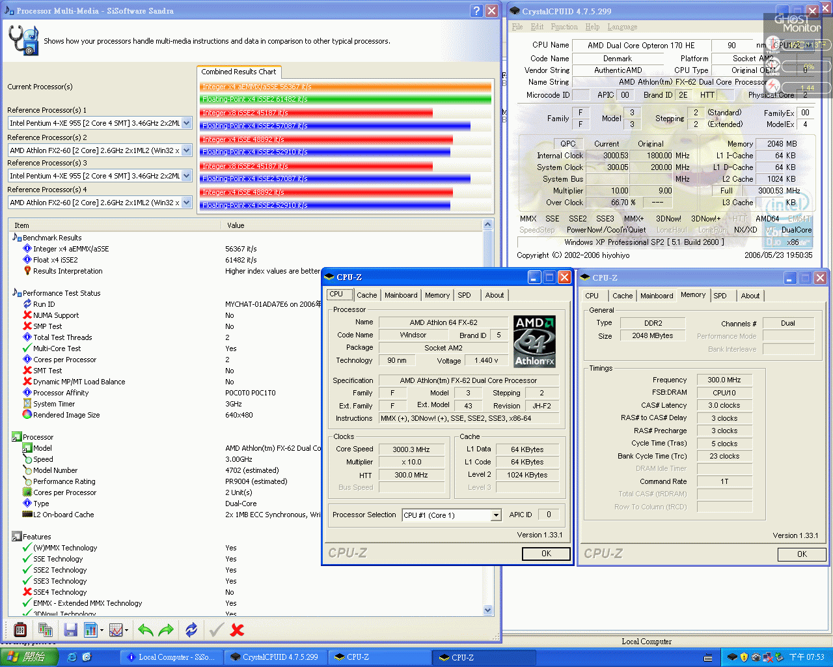Image resolution: width=833 pixels, height=667 pixels.
Task: Go forward with the green right arrow
Action: tap(167, 630)
